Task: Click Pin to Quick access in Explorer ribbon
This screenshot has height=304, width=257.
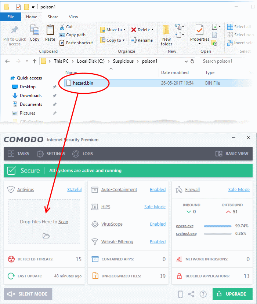Action: (15, 36)
